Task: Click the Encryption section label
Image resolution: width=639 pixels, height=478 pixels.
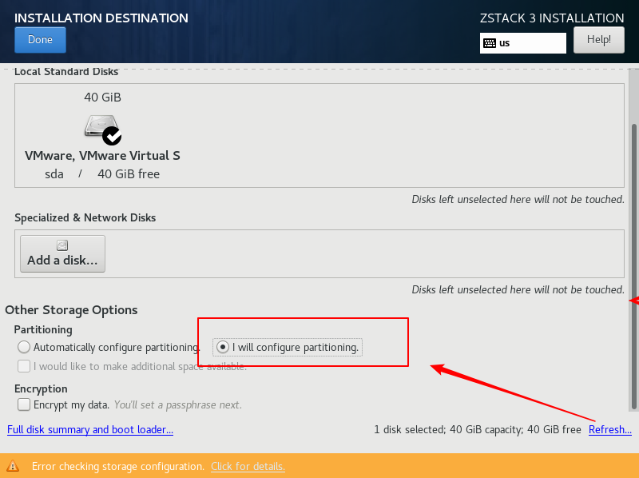Action: 42,388
